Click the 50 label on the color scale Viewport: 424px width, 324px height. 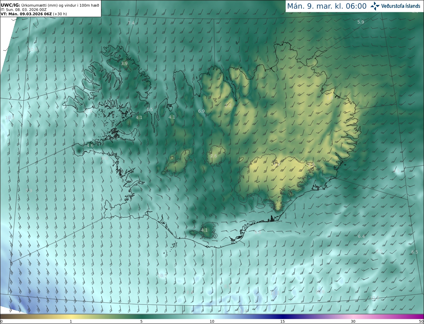(421, 322)
